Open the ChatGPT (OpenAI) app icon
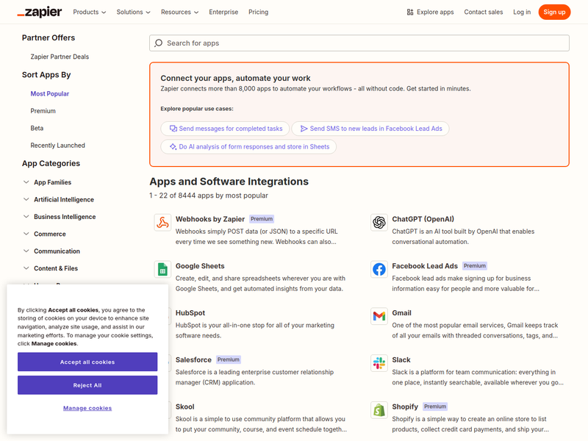This screenshot has height=441, width=588. click(x=379, y=223)
